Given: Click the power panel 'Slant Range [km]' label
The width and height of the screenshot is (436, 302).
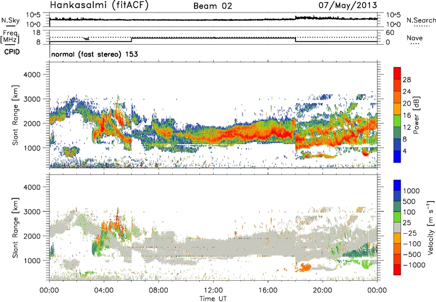Looking at the screenshot, I should point(15,115).
